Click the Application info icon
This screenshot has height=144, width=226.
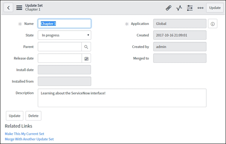213,24
